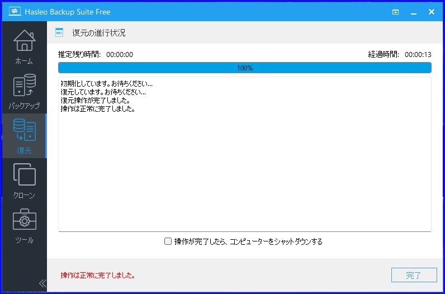
Task: Close the Hasleo Backup Suite window
Action: click(x=432, y=12)
